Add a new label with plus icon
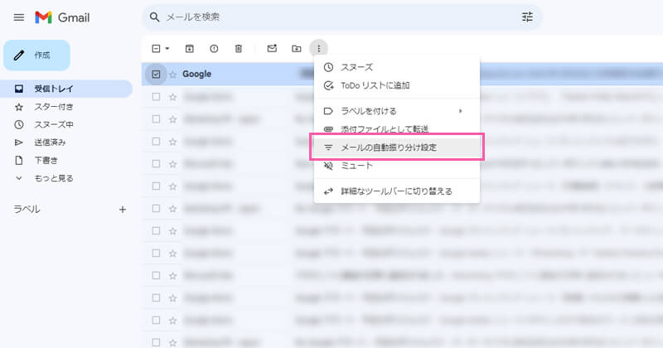This screenshot has width=663, height=348. pos(123,210)
